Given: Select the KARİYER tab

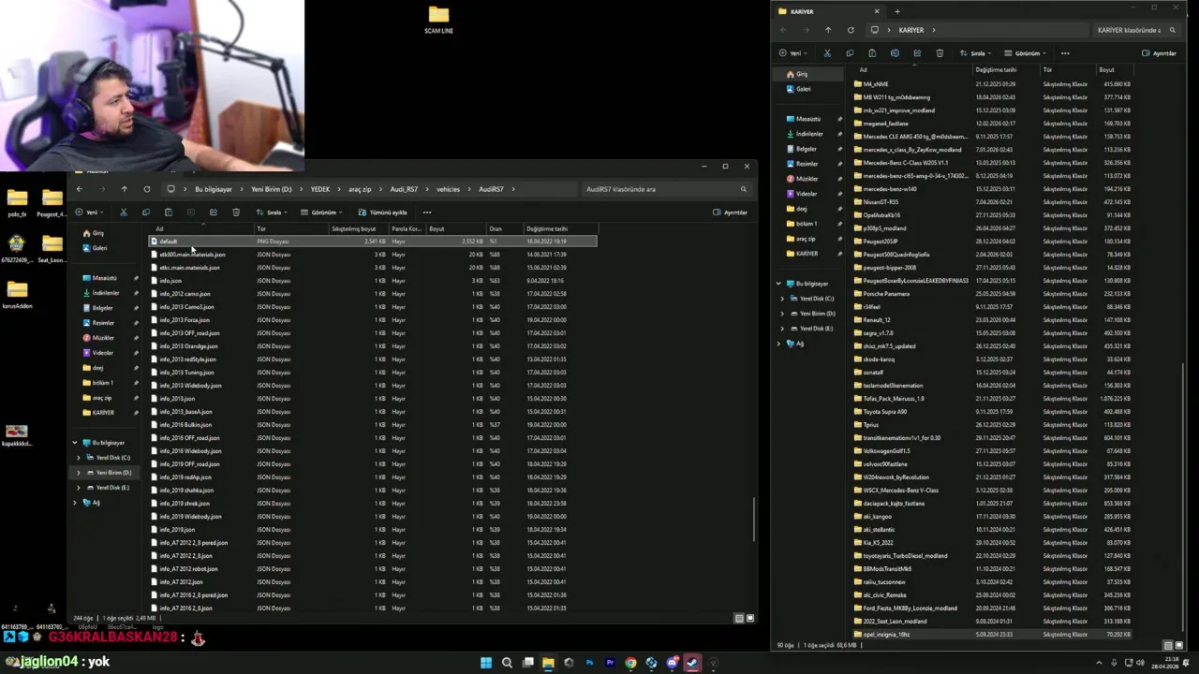Looking at the screenshot, I should [828, 11].
